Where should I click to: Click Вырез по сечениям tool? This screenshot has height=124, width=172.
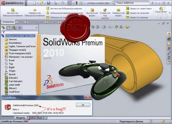coord(138,13)
